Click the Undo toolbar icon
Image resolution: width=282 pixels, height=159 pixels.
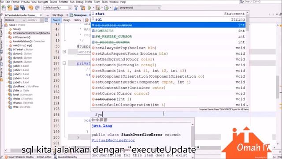pos(31,8)
